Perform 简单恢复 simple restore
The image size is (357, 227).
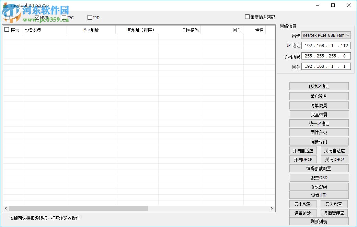319,105
